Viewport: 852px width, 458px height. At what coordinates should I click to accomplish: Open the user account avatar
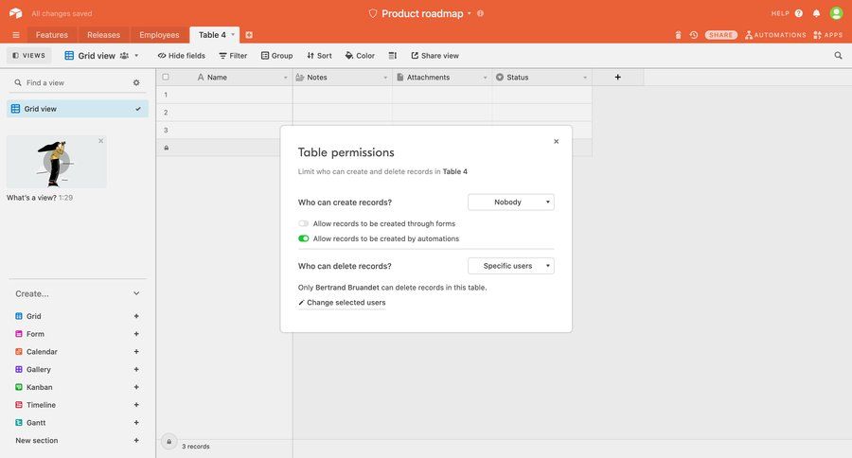pos(836,13)
